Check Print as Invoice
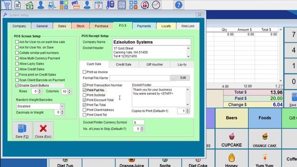Viewport: 297px width, 167px height. [x=84, y=72]
